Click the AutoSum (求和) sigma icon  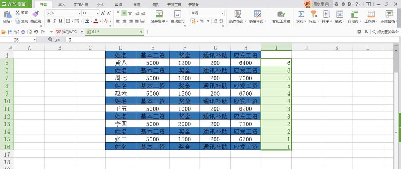(301, 14)
